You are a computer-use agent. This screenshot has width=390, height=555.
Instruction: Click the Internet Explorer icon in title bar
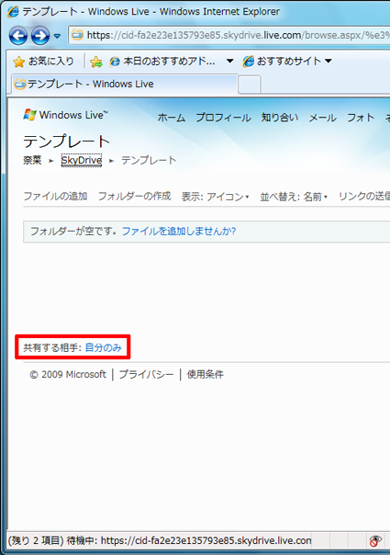13,12
